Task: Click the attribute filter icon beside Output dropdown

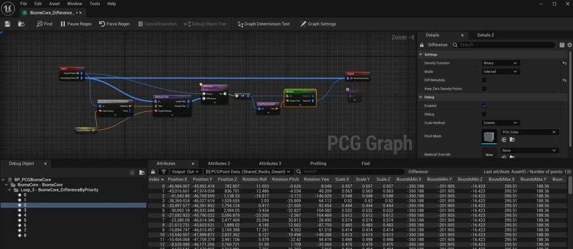Action: [163, 171]
